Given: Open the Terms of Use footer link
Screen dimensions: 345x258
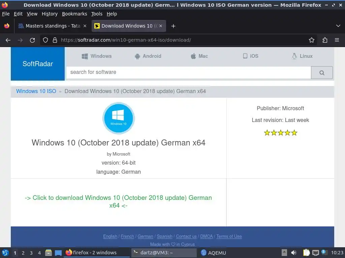Looking at the screenshot, I should [229, 236].
